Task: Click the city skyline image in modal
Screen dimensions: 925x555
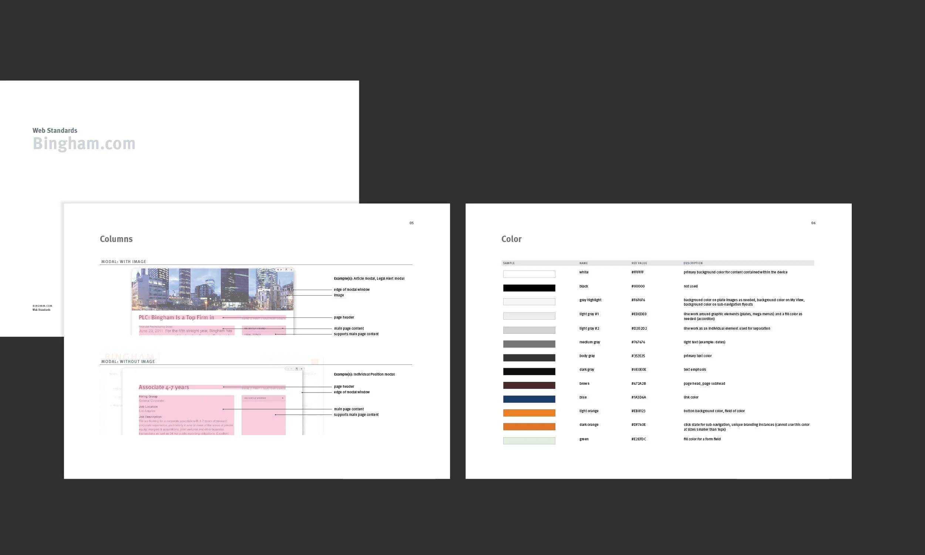Action: click(212, 289)
